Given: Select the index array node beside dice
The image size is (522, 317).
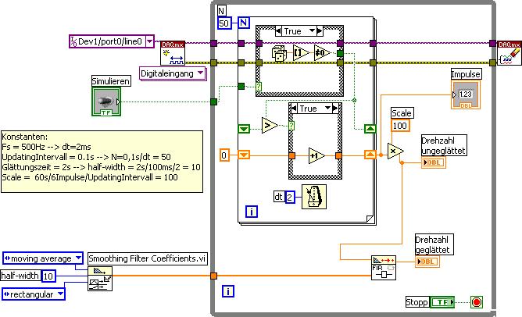Looking at the screenshot, I should [x=301, y=52].
